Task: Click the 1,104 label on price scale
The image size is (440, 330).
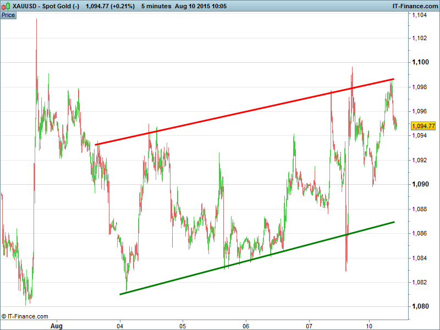Action: pos(420,14)
